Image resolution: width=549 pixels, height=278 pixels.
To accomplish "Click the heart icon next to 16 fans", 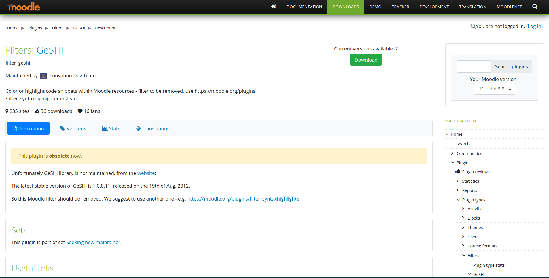I will 80,111.
